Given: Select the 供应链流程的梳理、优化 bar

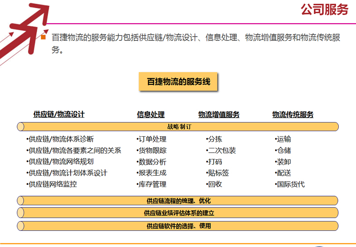Looking at the screenshot, I should (x=178, y=201).
